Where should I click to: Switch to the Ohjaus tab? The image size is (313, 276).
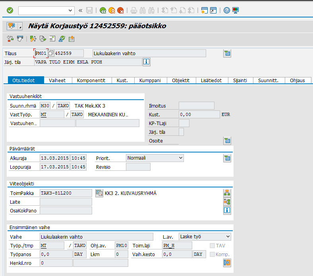pos(298,81)
